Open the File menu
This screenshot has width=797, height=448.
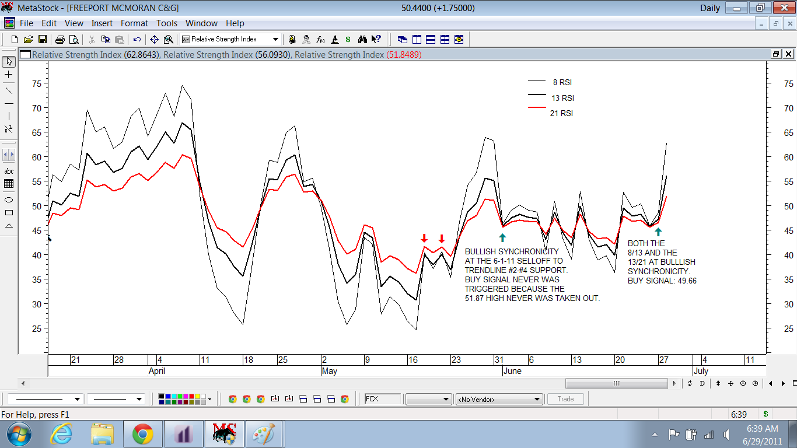(x=26, y=23)
